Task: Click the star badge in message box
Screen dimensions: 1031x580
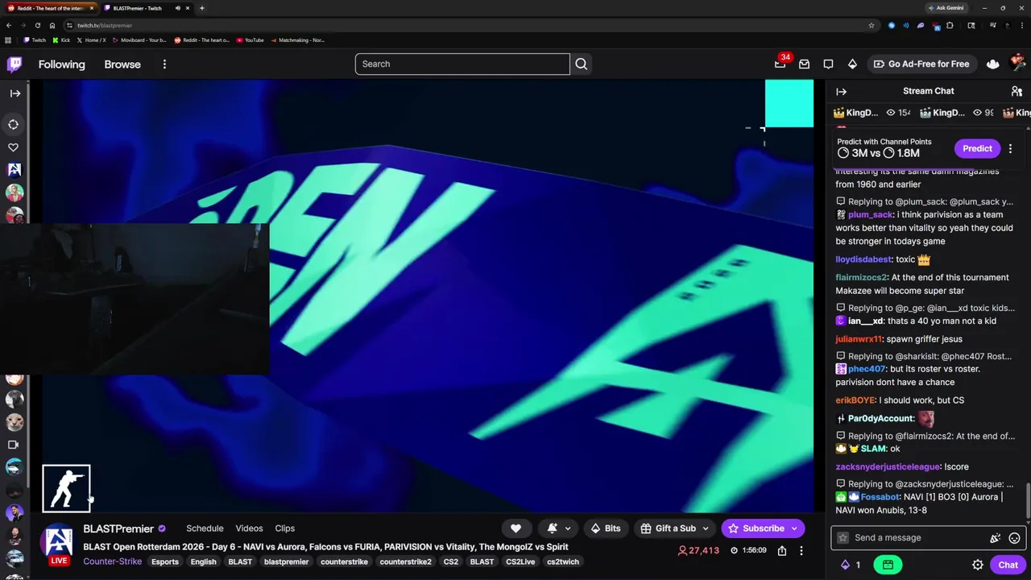Action: (843, 537)
